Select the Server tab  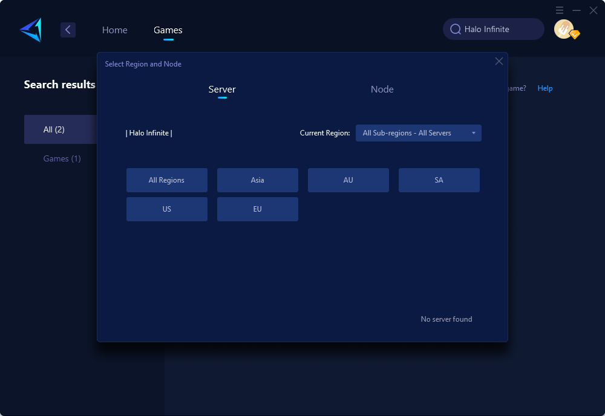pos(222,89)
